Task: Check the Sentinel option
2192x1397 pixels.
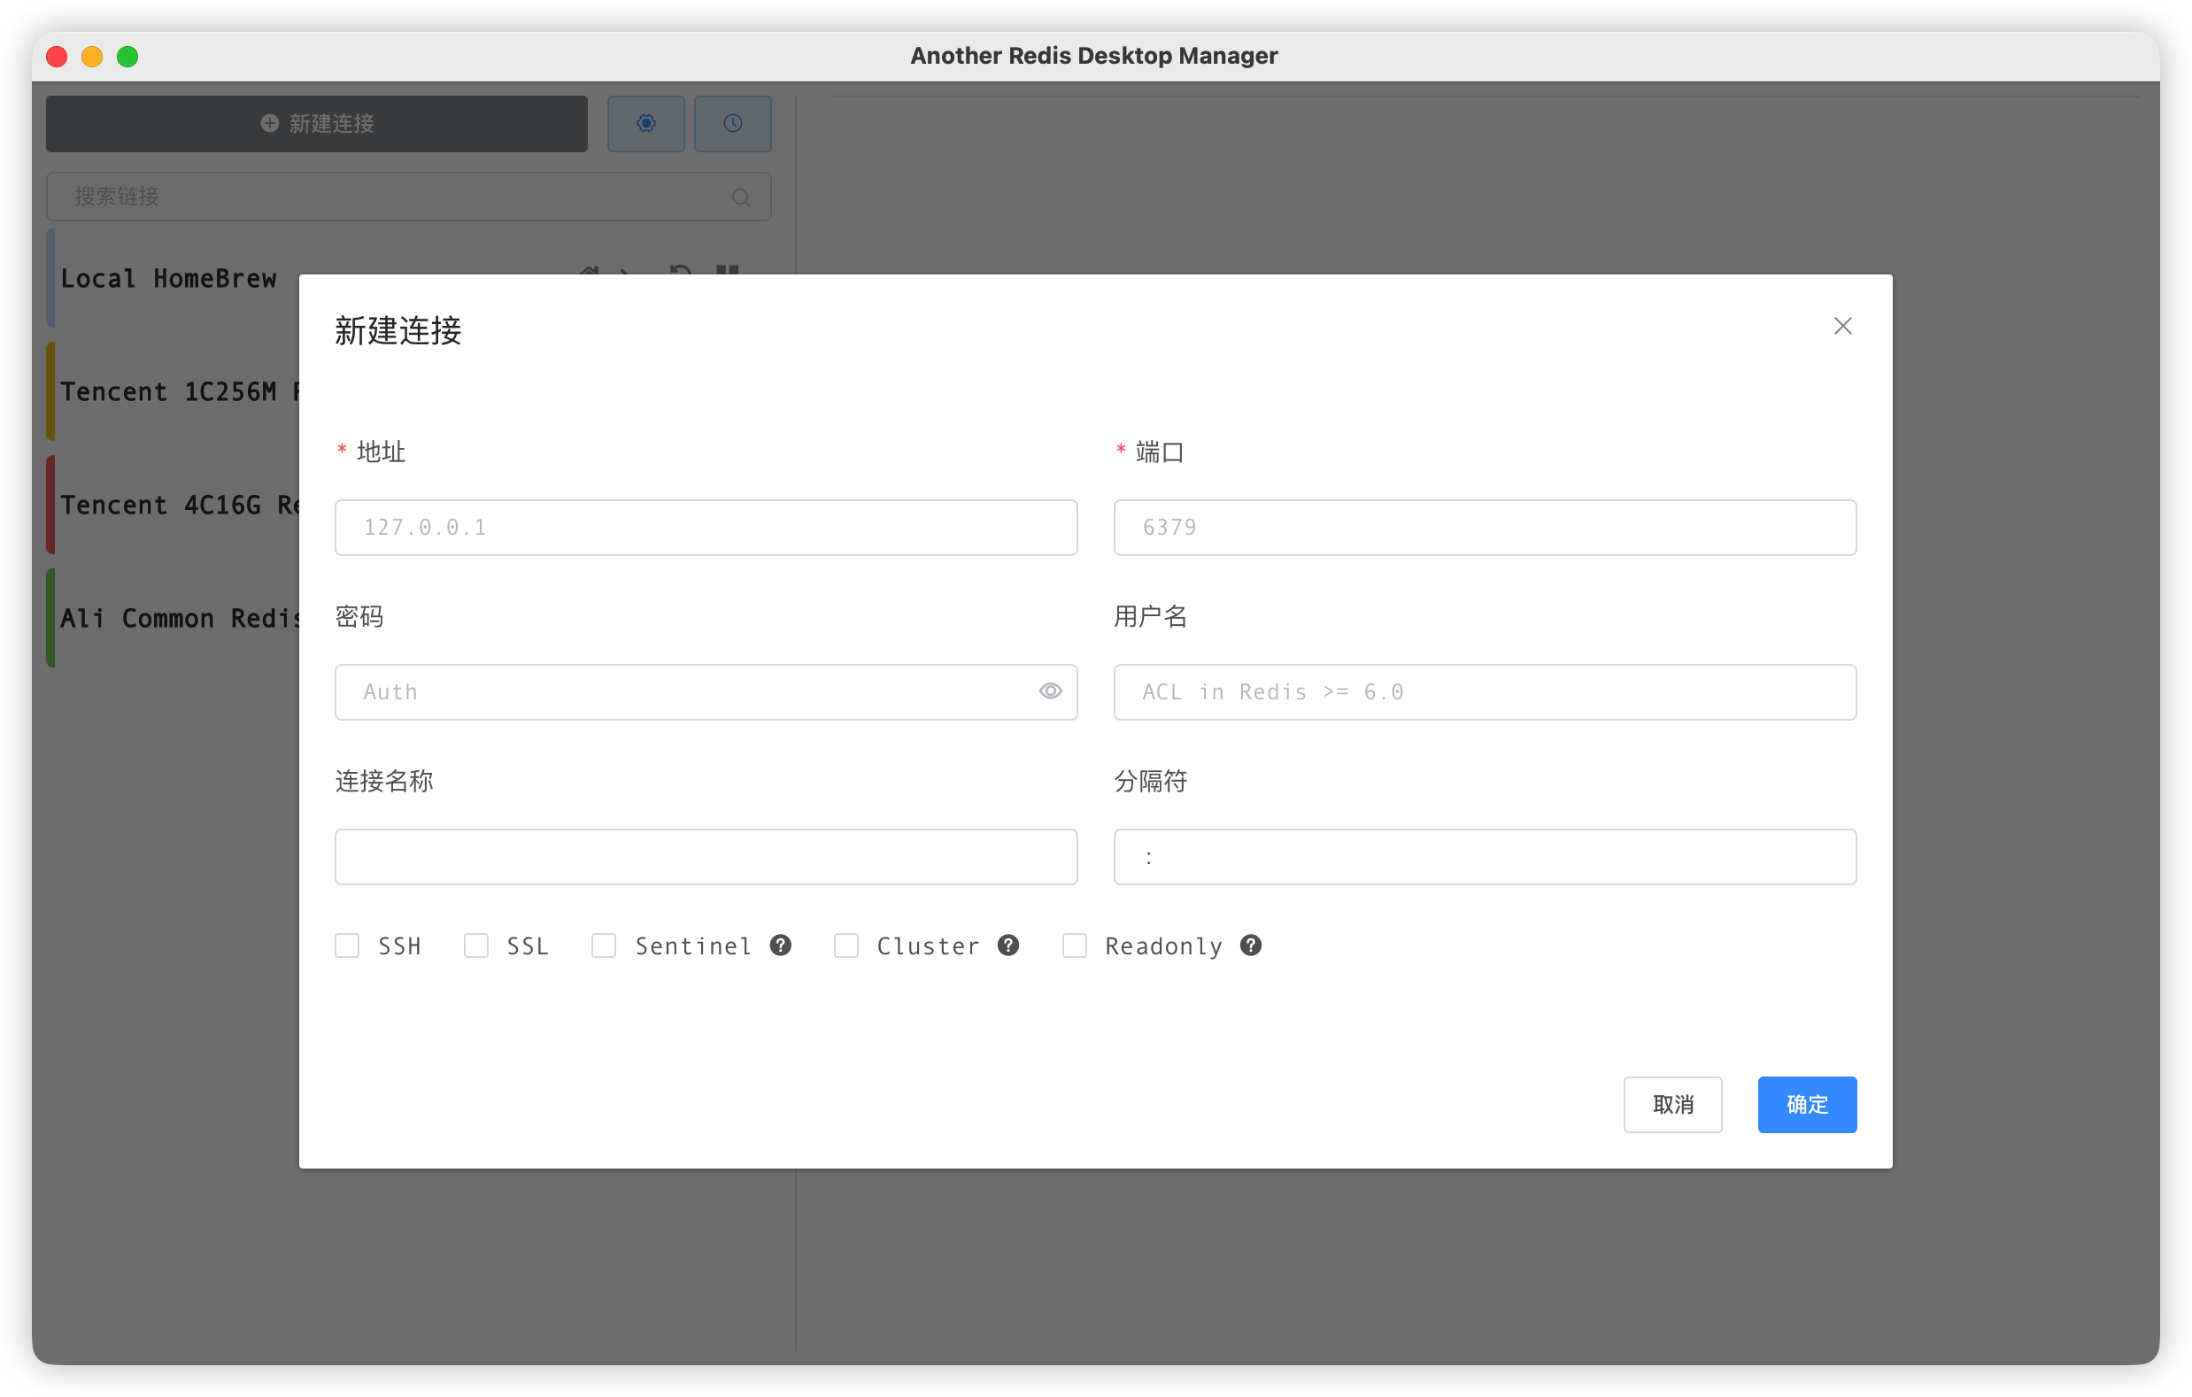Action: click(x=604, y=945)
